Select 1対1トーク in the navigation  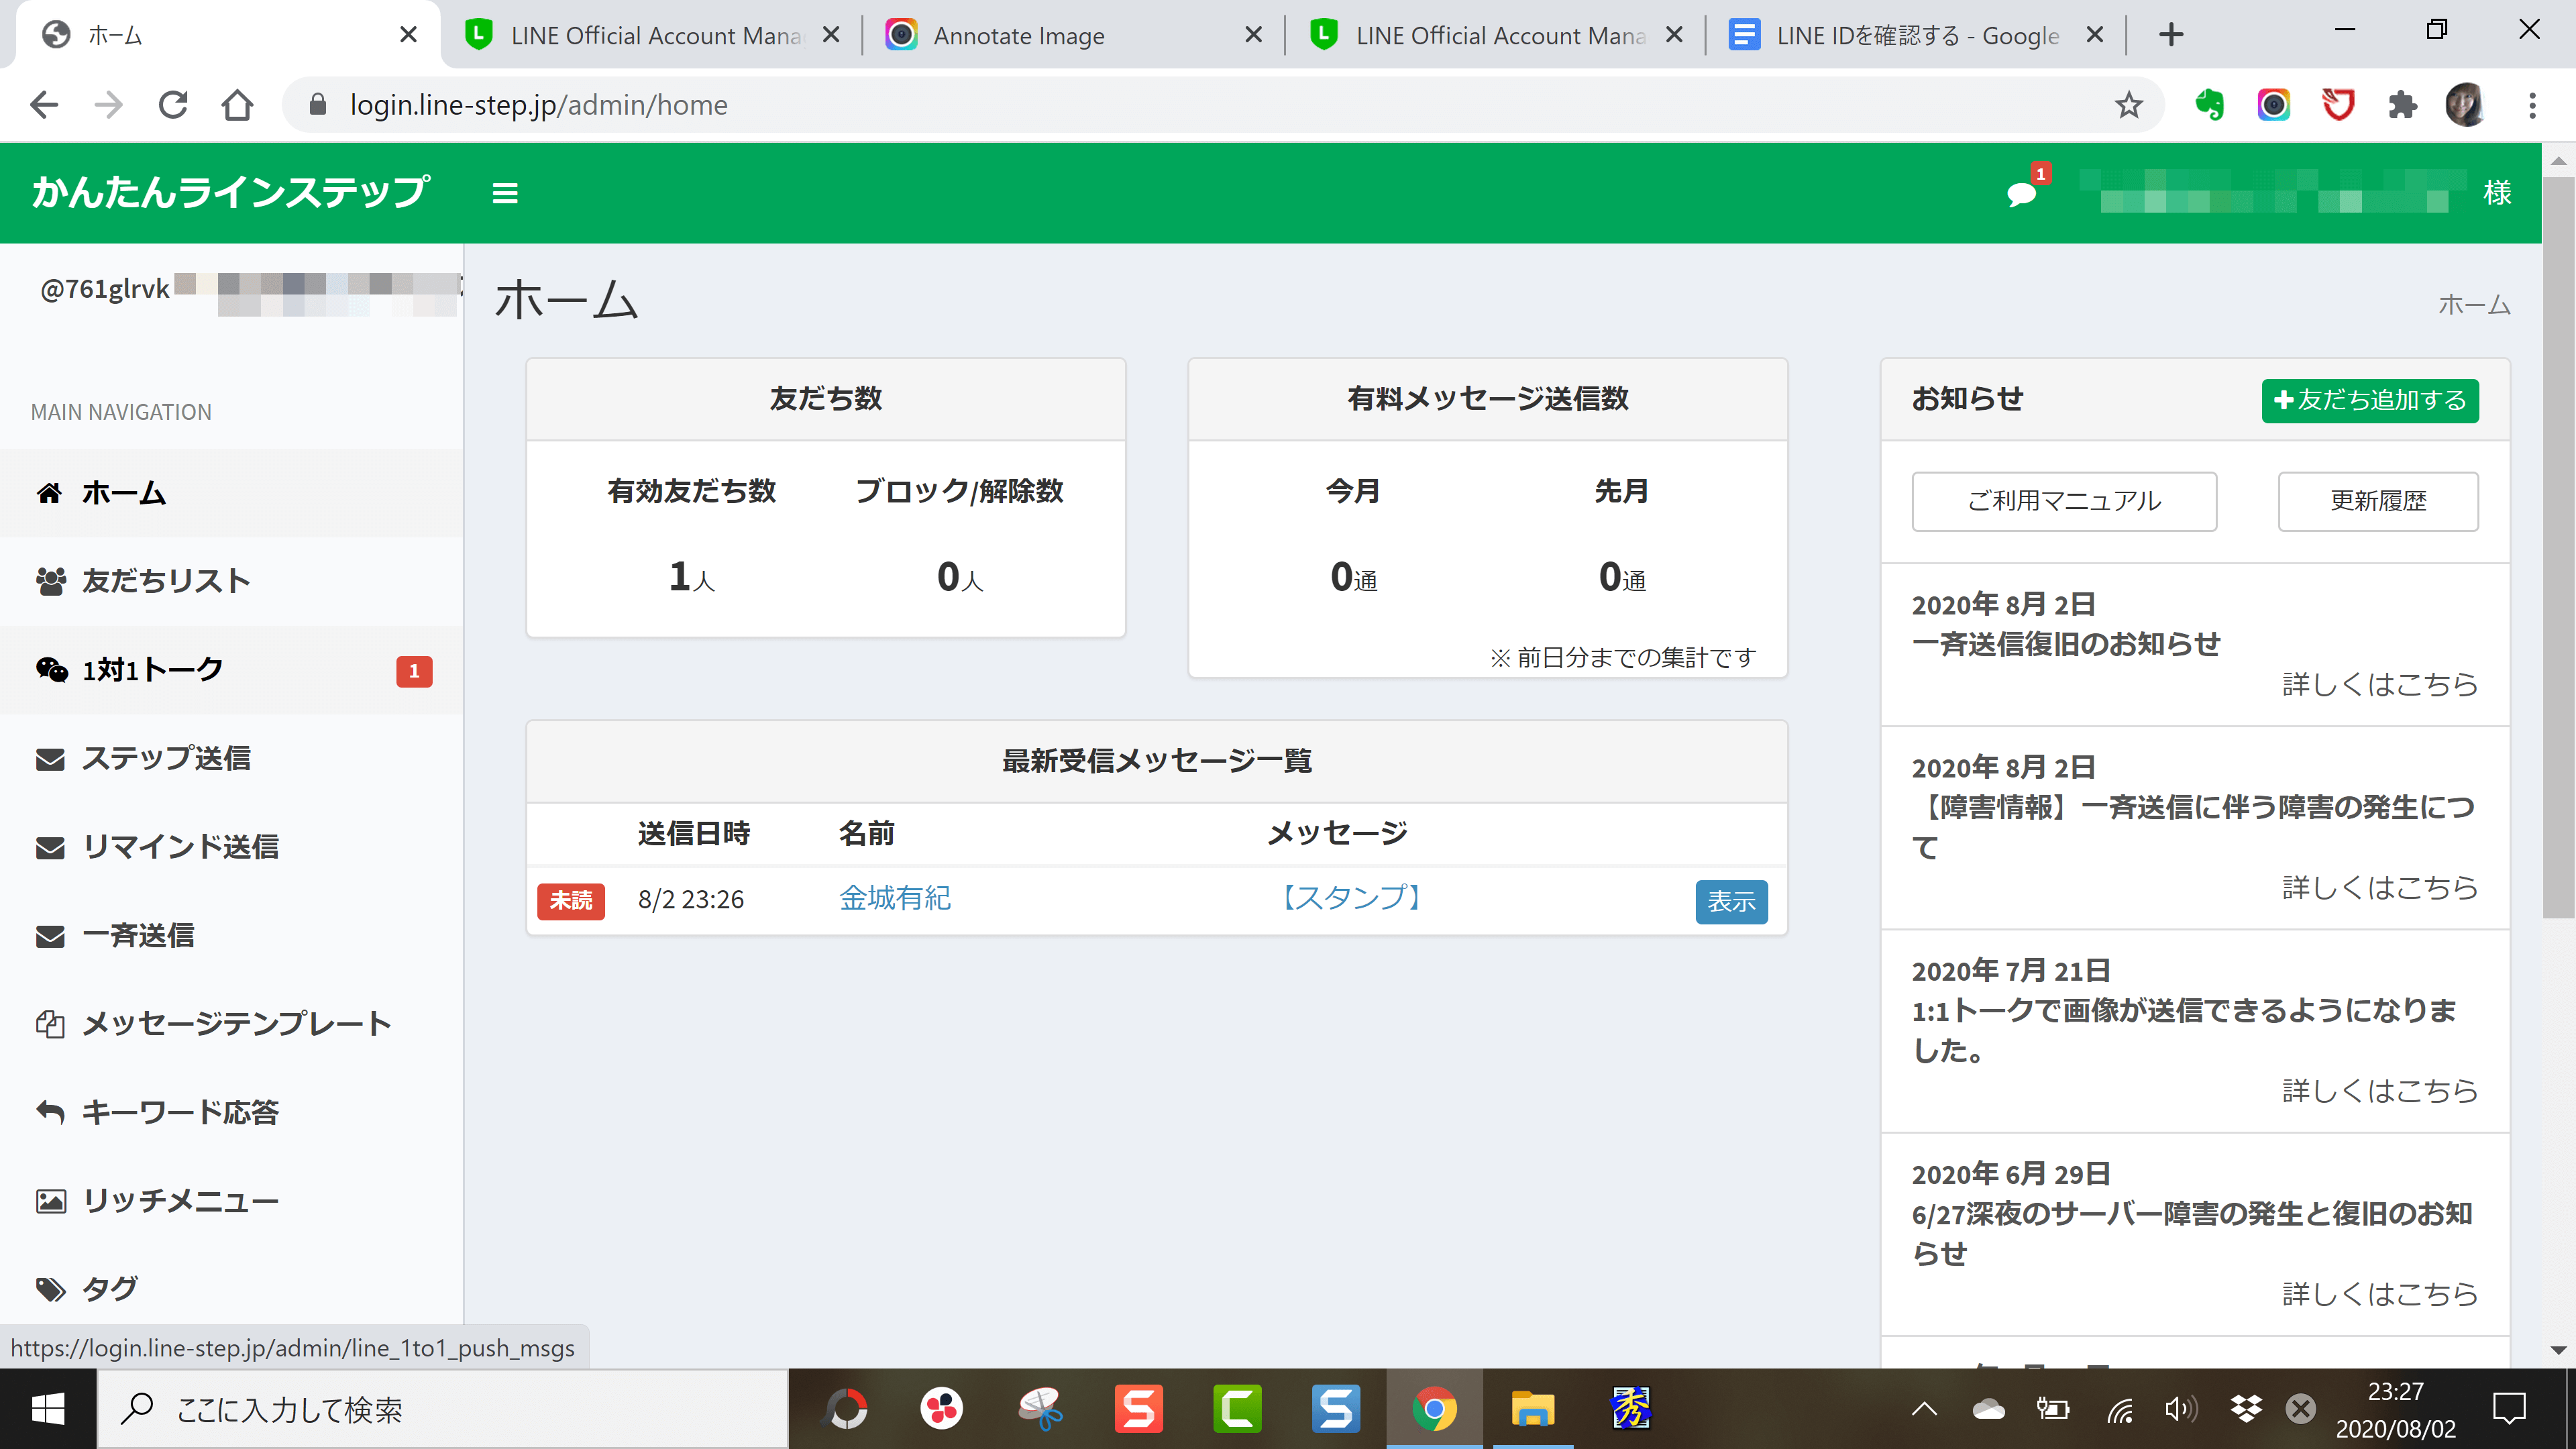pos(152,670)
